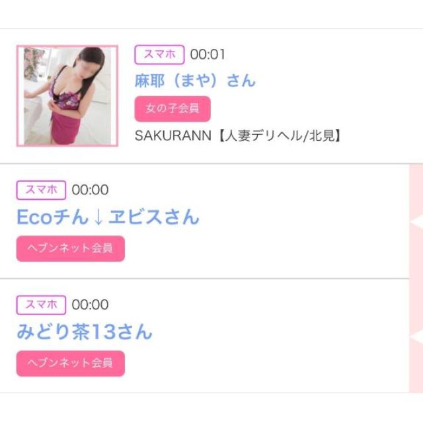Screen dimensions: 423x423
Task: Tap the スマホ badge above みどり茶13さん
Action: [41, 305]
